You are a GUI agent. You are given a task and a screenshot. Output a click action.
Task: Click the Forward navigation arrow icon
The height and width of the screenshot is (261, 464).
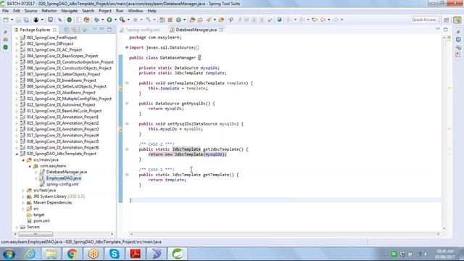[336, 20]
